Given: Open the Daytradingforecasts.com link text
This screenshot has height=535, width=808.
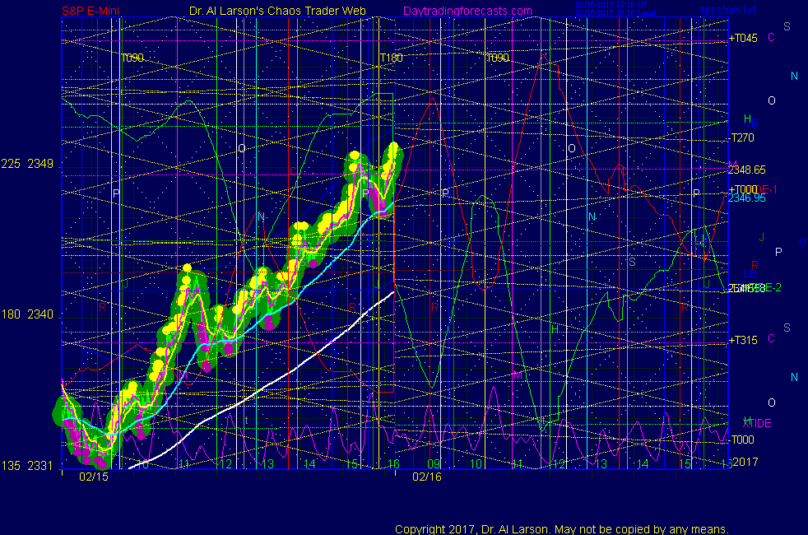Looking at the screenshot, I should (467, 11).
